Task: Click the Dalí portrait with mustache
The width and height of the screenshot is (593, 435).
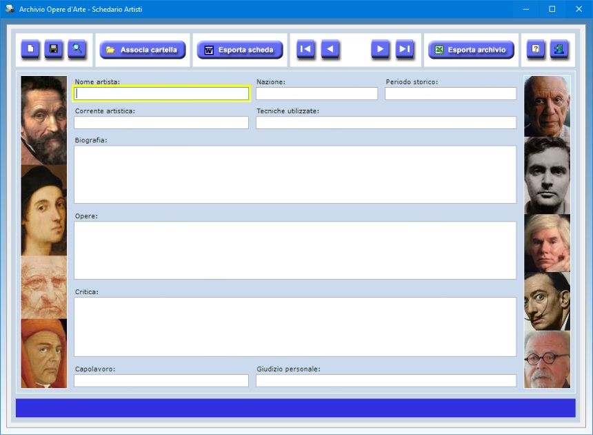Action: click(x=547, y=301)
